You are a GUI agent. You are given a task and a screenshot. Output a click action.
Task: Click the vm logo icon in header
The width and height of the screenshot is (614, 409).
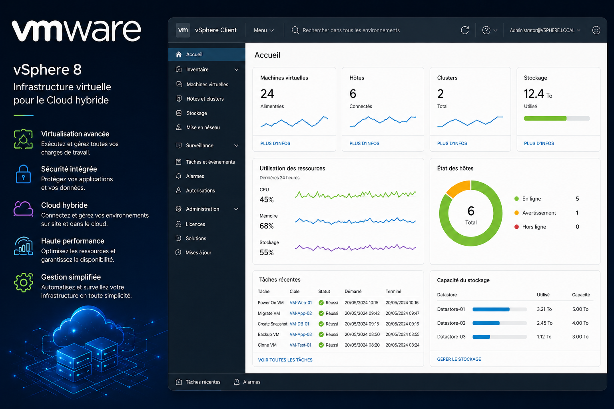tap(183, 30)
